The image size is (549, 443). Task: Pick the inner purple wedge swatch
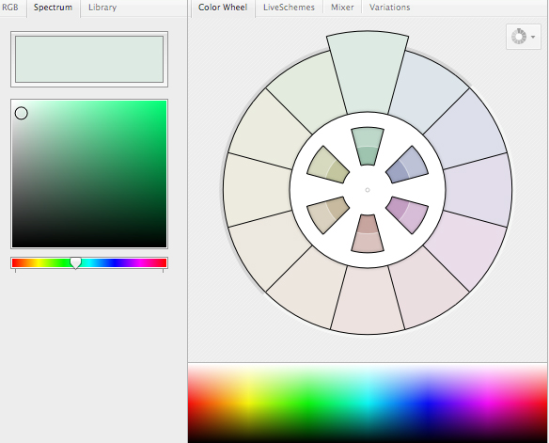tap(407, 214)
